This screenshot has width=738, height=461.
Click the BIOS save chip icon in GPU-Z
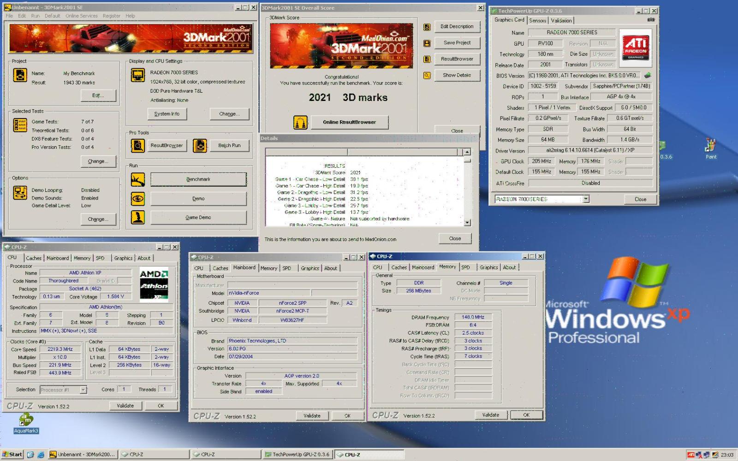pyautogui.click(x=648, y=75)
